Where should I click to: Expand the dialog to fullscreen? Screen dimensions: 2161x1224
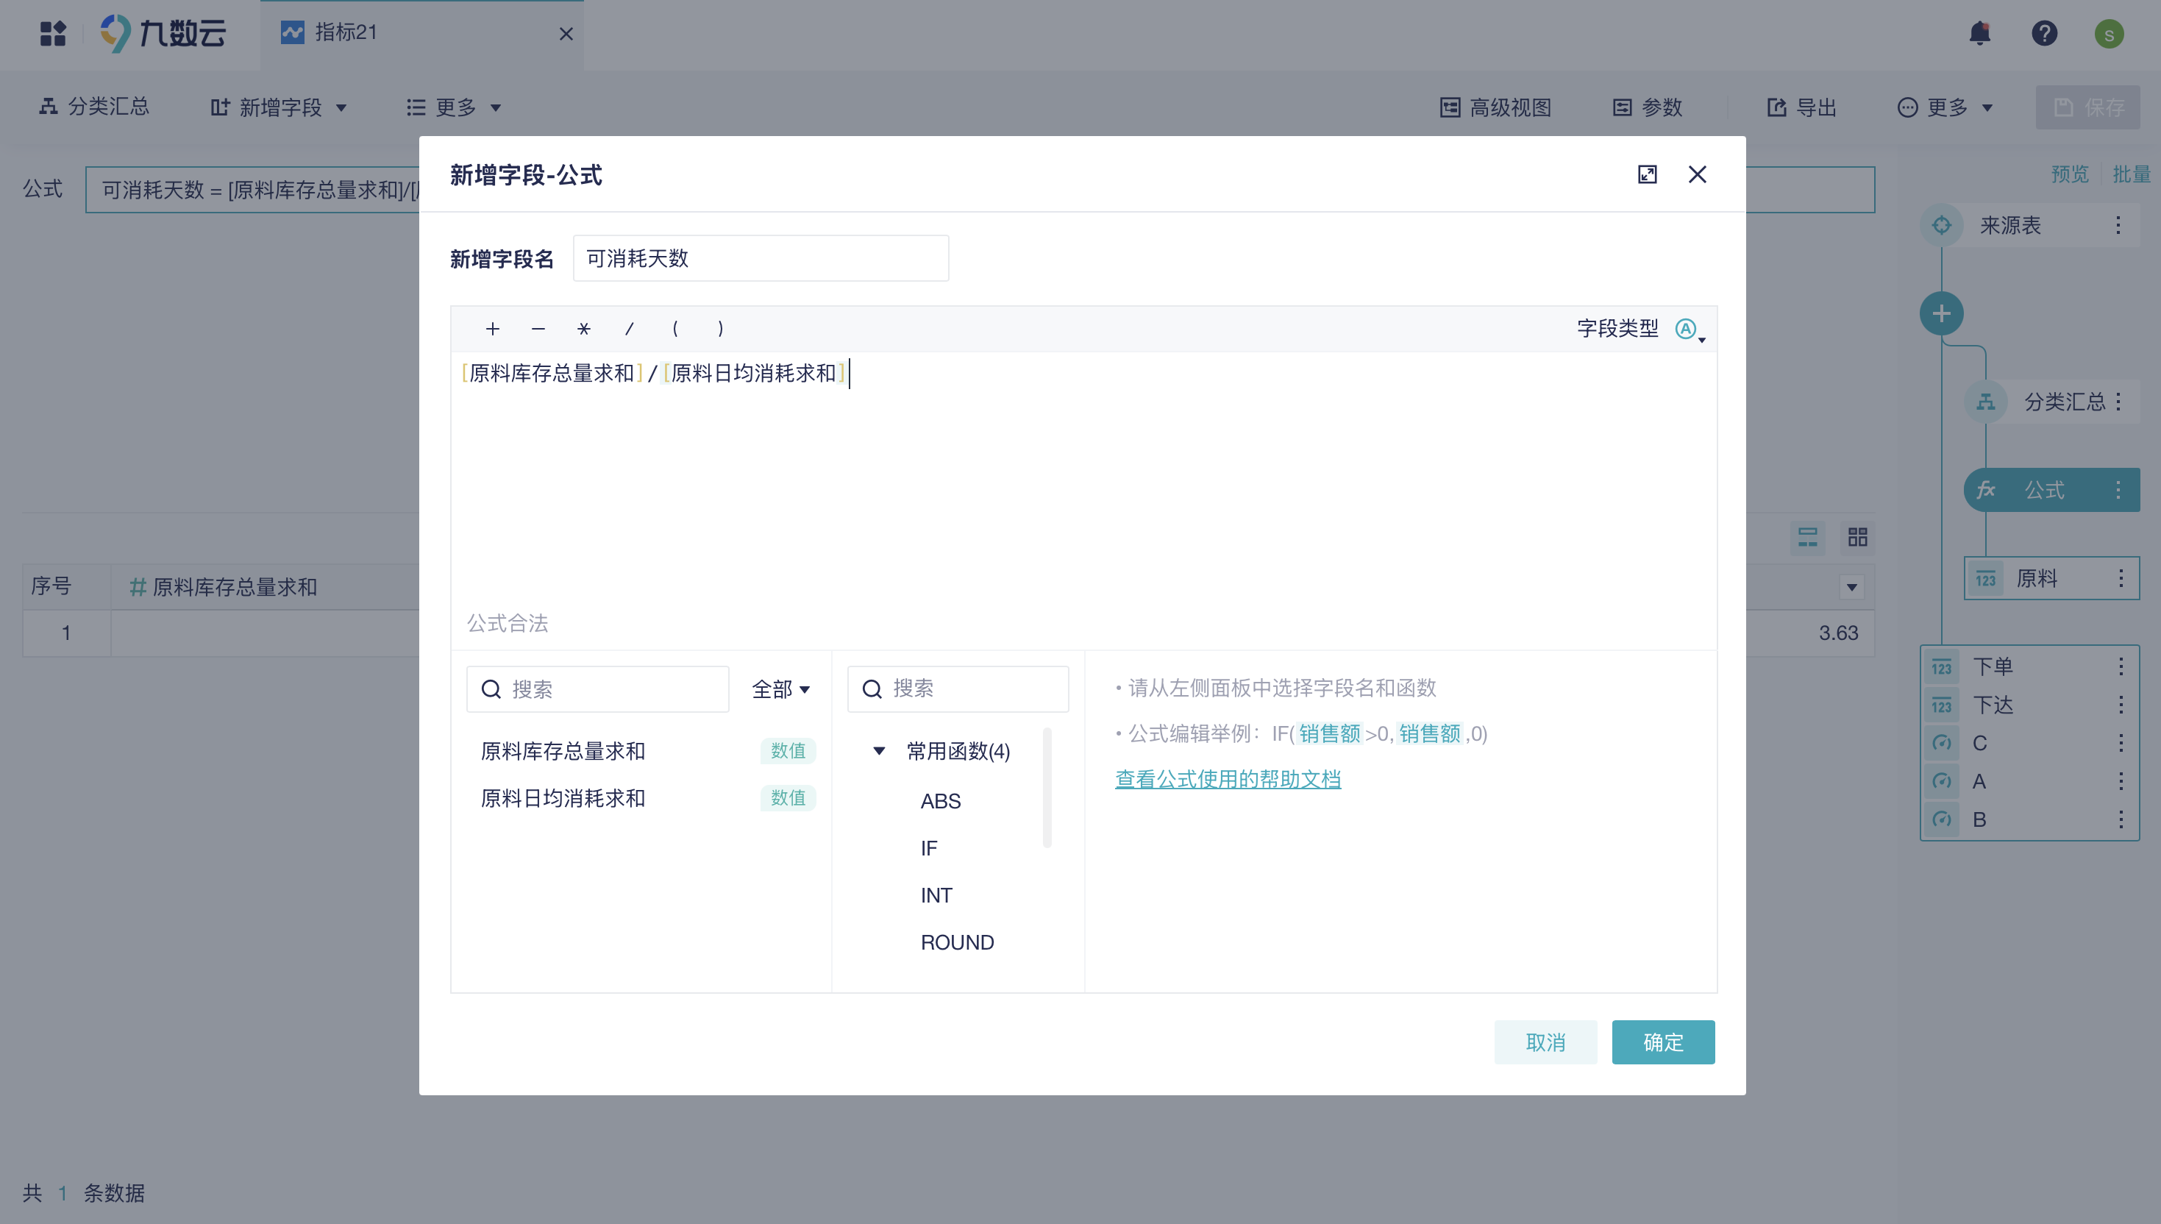[1648, 175]
